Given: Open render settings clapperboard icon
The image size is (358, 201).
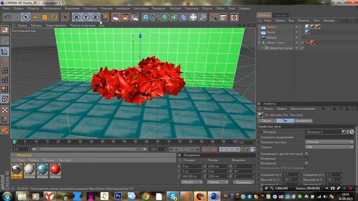Looking at the screenshot, I should pyautogui.click(x=135, y=17).
